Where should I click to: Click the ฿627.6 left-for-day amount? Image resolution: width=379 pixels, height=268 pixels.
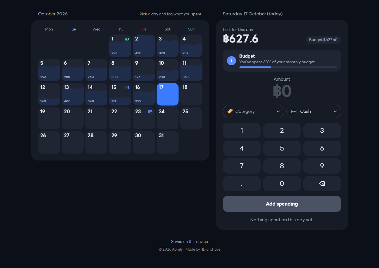tap(241, 39)
